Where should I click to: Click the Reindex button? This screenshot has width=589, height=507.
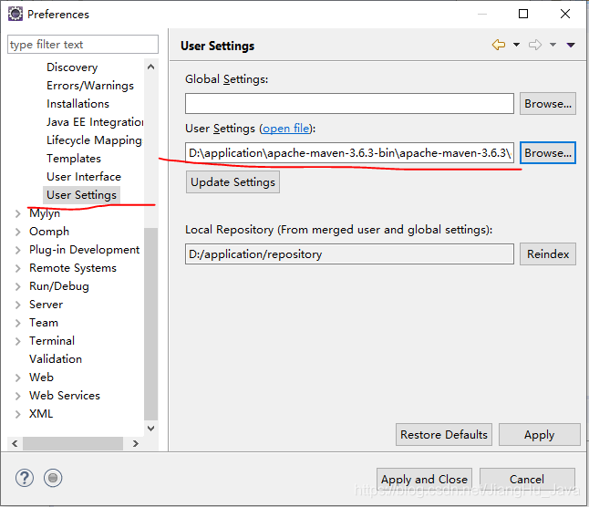548,254
